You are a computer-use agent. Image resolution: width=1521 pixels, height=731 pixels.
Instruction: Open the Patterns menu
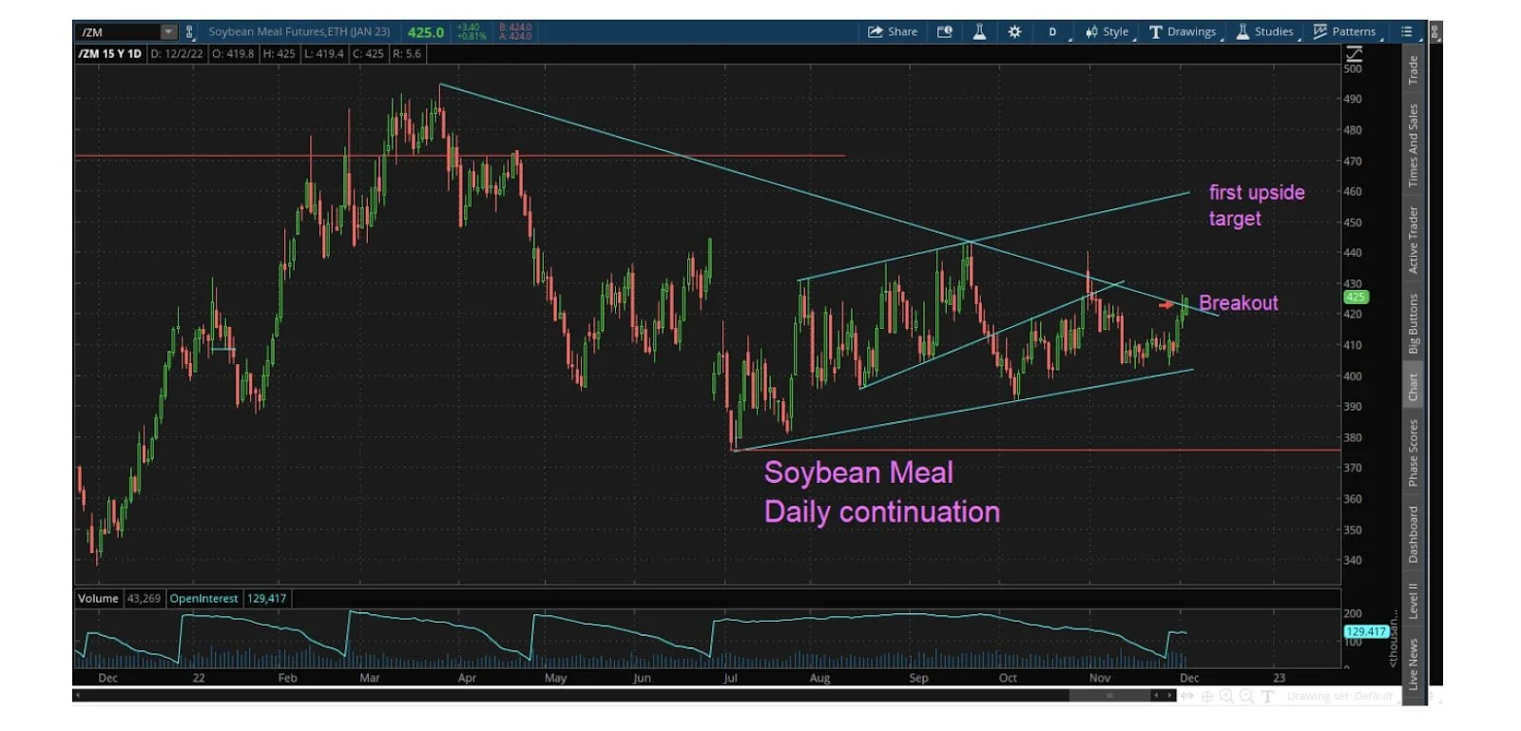[x=1345, y=31]
